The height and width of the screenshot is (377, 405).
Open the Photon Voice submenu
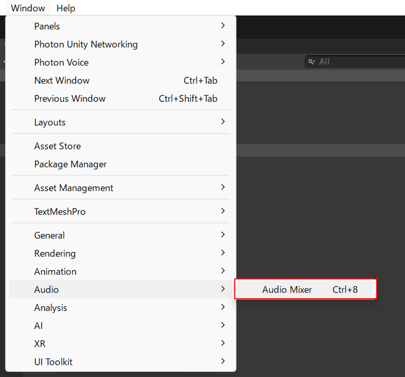pos(121,62)
